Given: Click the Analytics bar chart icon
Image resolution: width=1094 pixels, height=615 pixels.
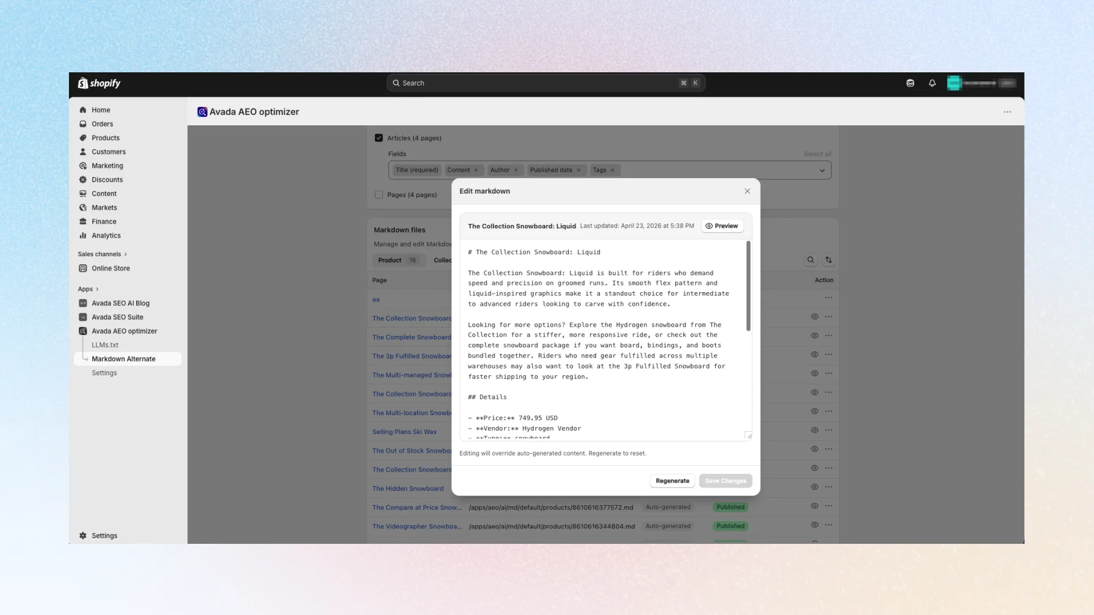Looking at the screenshot, I should 83,236.
